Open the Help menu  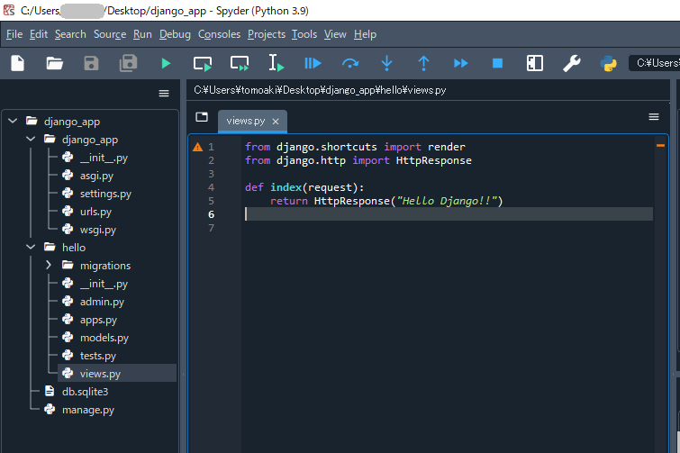[x=365, y=34]
